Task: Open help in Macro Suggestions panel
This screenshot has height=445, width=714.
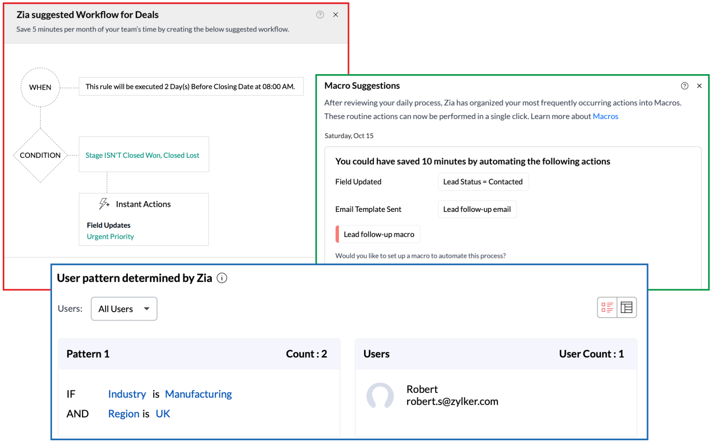Action: pos(685,86)
